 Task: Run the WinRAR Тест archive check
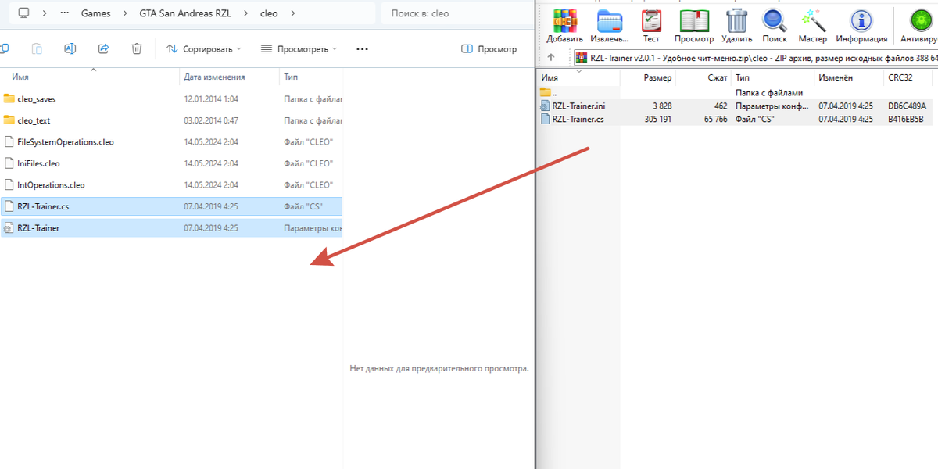click(x=651, y=21)
